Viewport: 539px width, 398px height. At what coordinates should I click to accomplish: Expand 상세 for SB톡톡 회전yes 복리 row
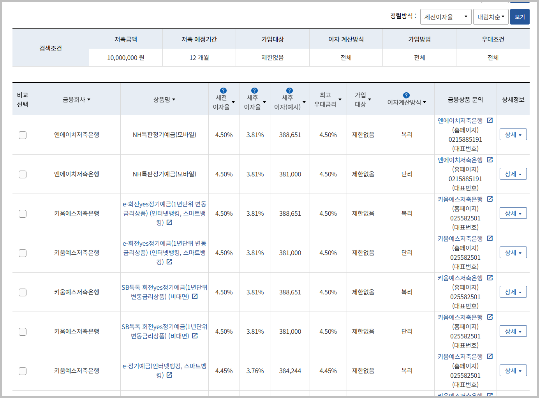coord(513,292)
